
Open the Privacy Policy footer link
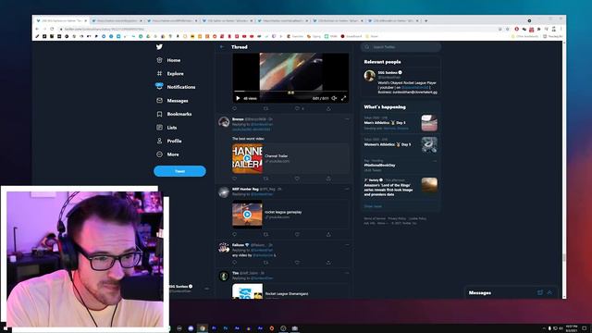pos(397,218)
